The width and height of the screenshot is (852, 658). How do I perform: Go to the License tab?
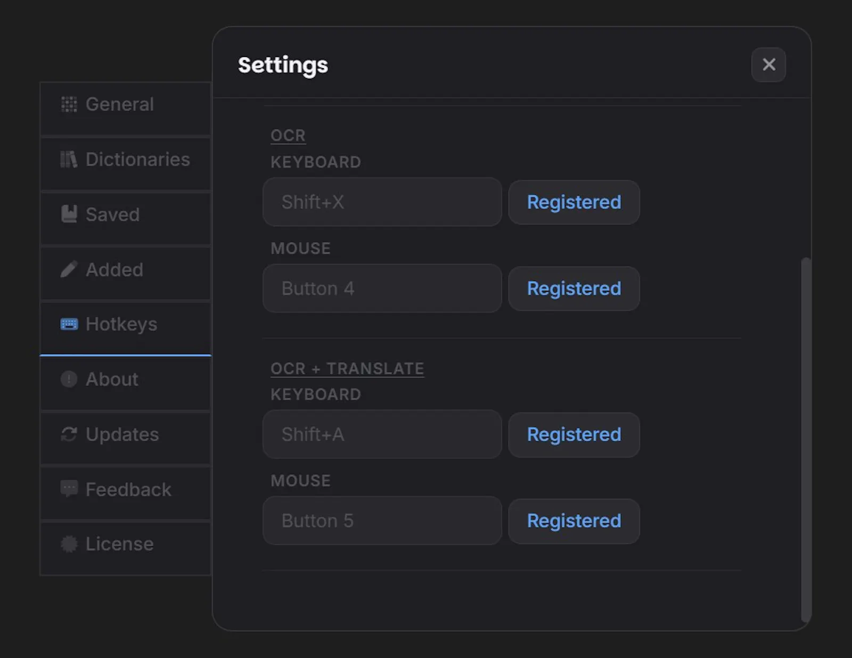pyautogui.click(x=126, y=548)
